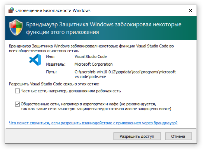The image size is (203, 150).
Task: Click the Visual Studio Code logo
Action: click(35, 60)
